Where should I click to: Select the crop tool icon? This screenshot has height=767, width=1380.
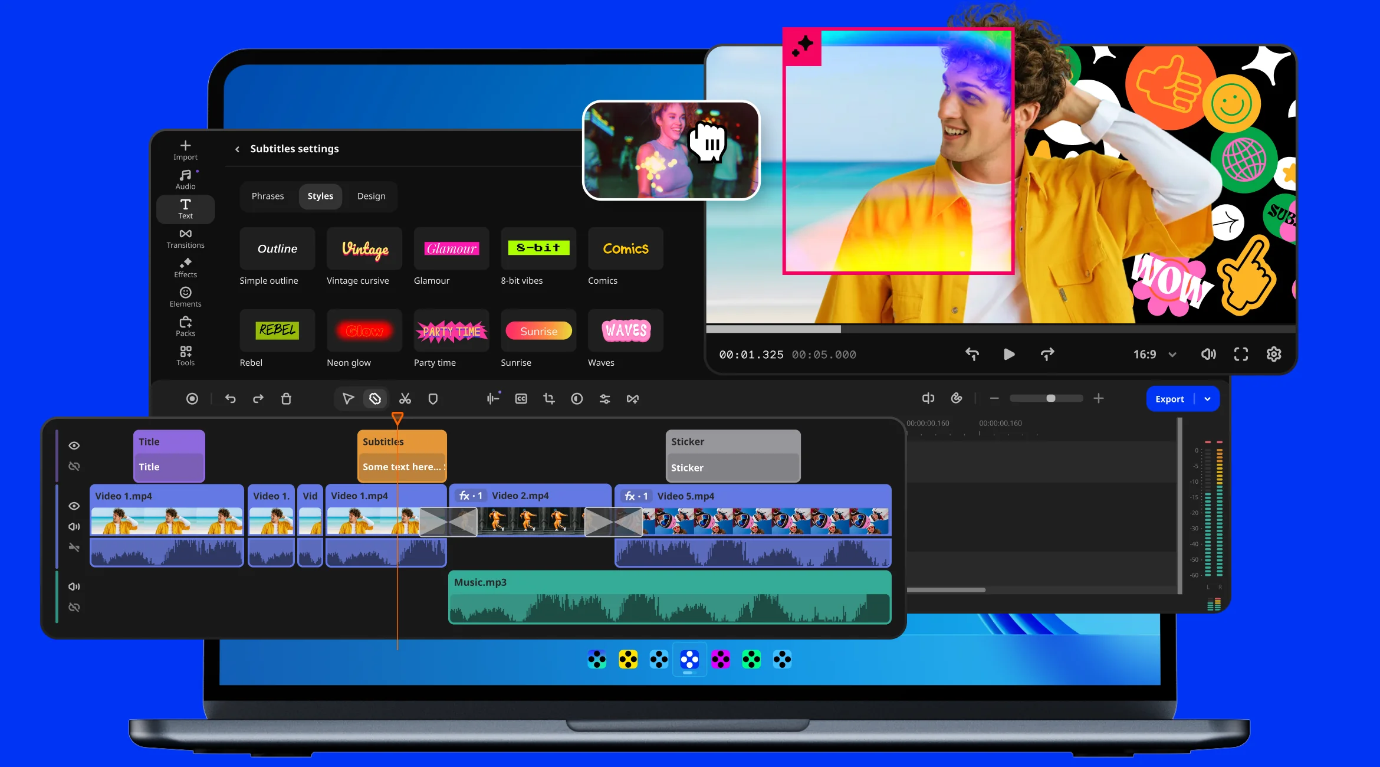click(549, 399)
